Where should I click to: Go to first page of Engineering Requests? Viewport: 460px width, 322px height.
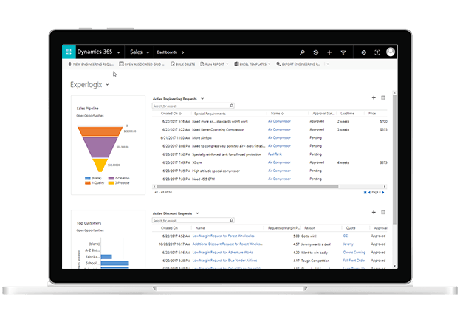click(x=365, y=193)
